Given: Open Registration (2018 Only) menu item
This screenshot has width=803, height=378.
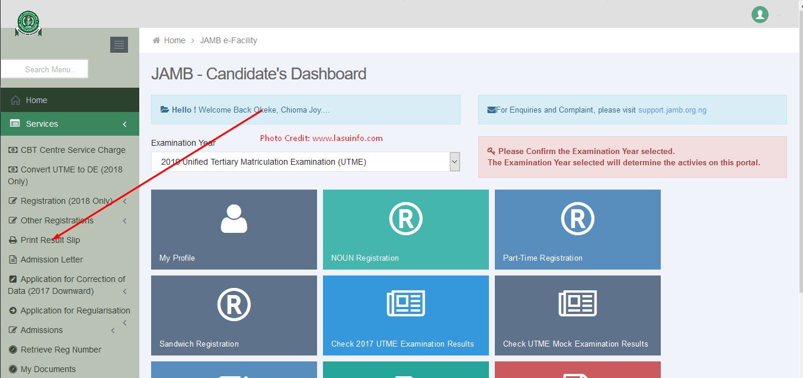Looking at the screenshot, I should pyautogui.click(x=66, y=201).
